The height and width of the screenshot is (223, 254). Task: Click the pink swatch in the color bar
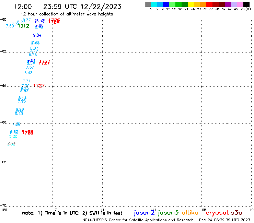tap(240, 4)
